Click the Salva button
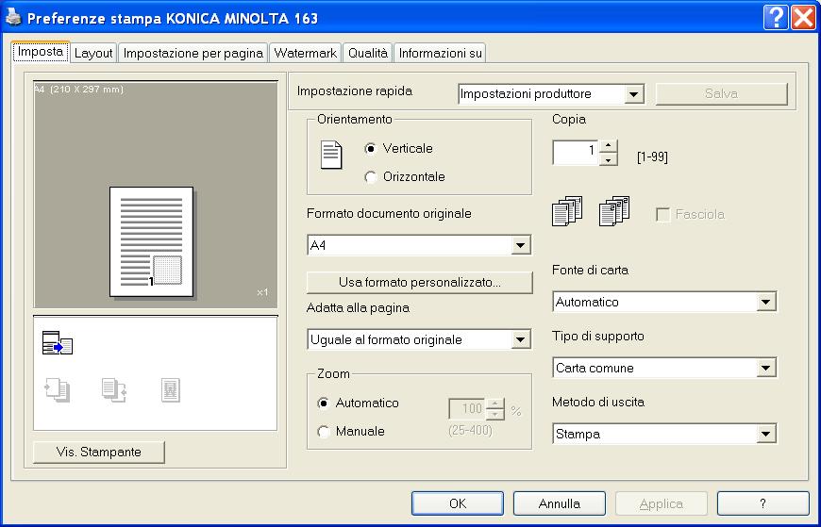This screenshot has height=527, width=821. point(722,94)
